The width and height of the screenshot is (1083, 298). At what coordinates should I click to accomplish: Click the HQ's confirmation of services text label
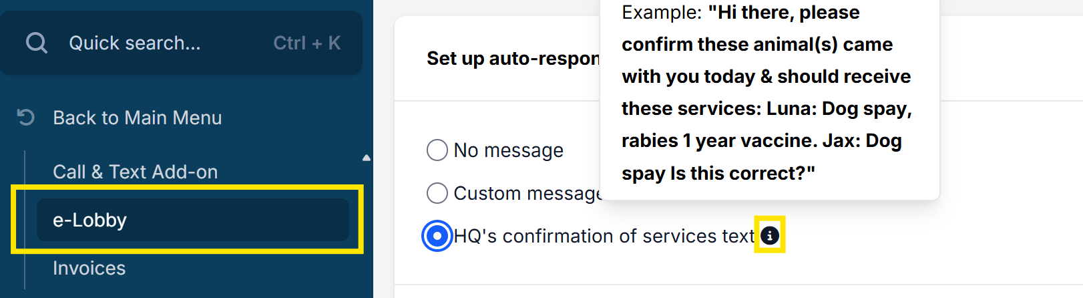click(604, 236)
